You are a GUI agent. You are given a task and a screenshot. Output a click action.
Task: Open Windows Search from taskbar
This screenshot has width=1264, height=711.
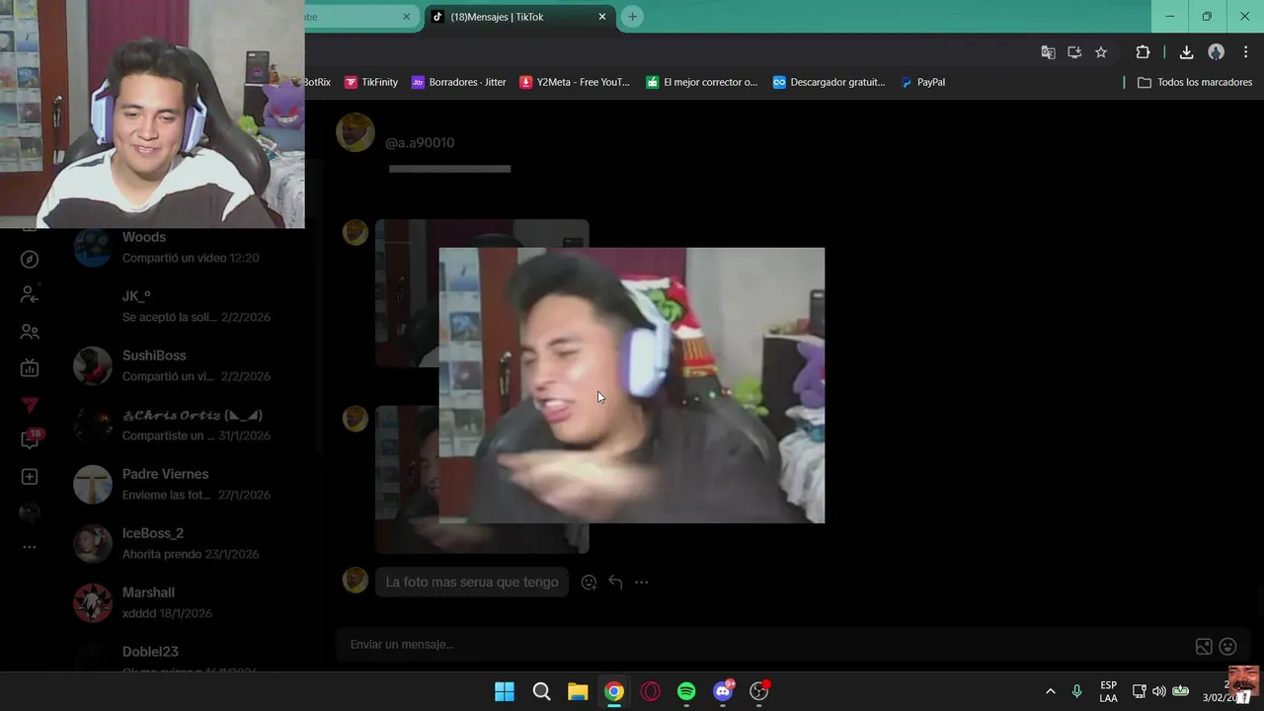click(x=541, y=691)
